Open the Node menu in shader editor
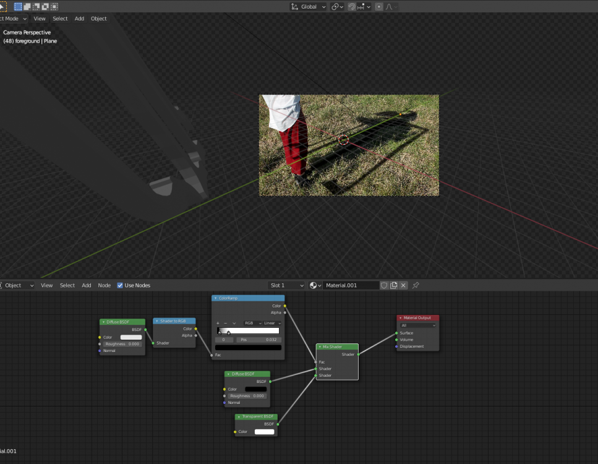 [x=105, y=285]
